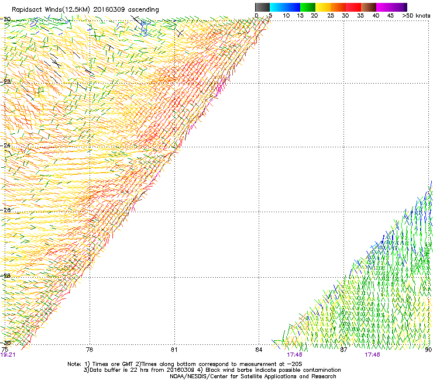This screenshot has width=433, height=380.
Task: Click the orange 25-30 knots legend swatch
Action: [338, 7]
